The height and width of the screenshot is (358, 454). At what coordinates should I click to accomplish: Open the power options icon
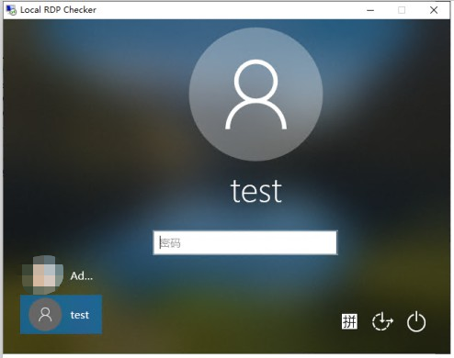click(416, 321)
